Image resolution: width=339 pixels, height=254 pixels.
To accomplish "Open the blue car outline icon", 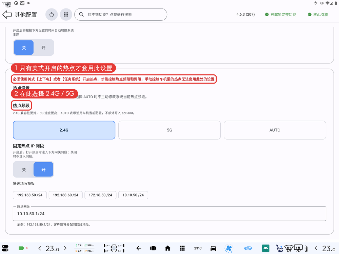I will tap(248, 248).
